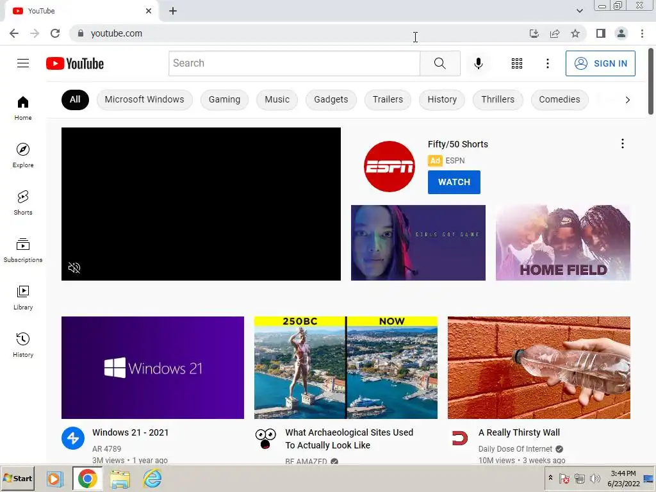Open the ESPN ad three-dot options
656x492 pixels.
pyautogui.click(x=623, y=143)
